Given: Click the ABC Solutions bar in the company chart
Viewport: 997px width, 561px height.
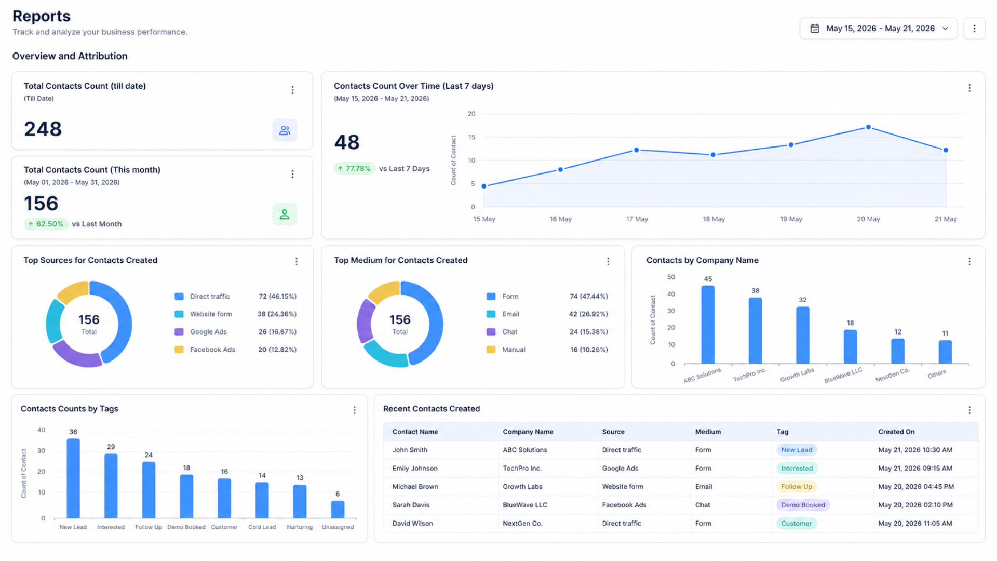Looking at the screenshot, I should [x=708, y=325].
